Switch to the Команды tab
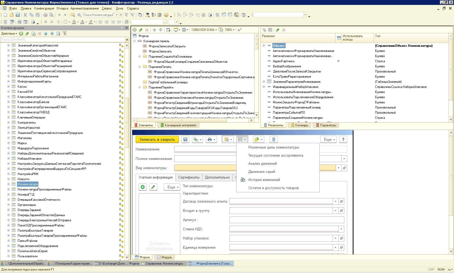 pos(299,125)
